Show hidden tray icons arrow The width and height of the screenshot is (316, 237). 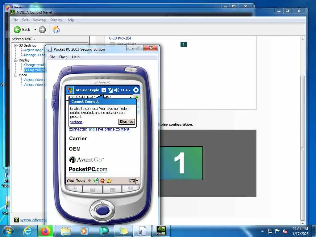coord(262,231)
